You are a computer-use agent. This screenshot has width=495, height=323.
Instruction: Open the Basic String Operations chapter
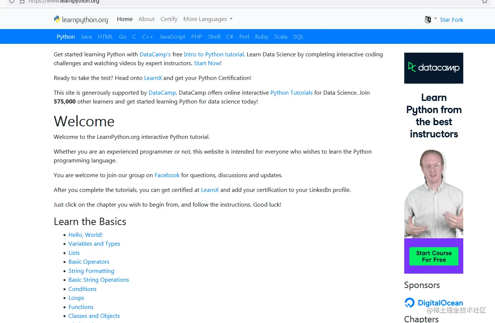click(x=99, y=280)
